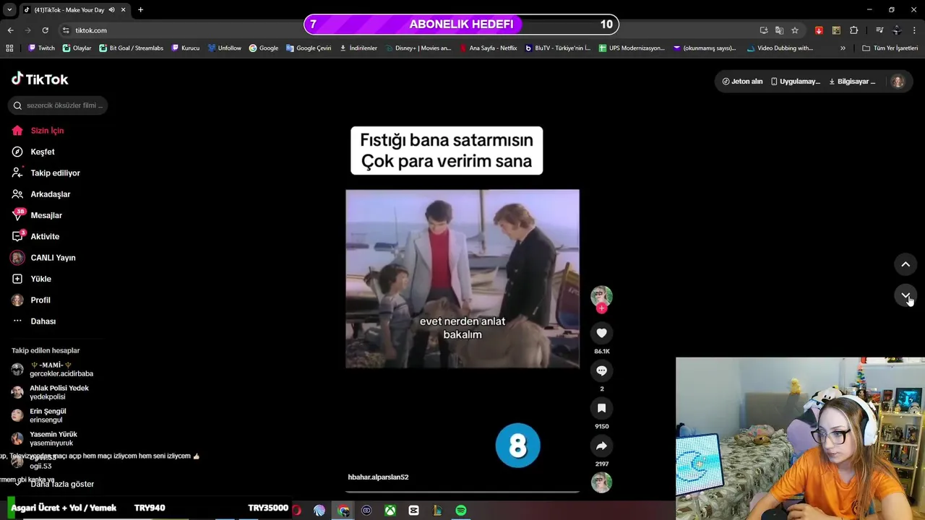925x520 pixels.
Task: Like the video with heart icon
Action: pyautogui.click(x=601, y=333)
